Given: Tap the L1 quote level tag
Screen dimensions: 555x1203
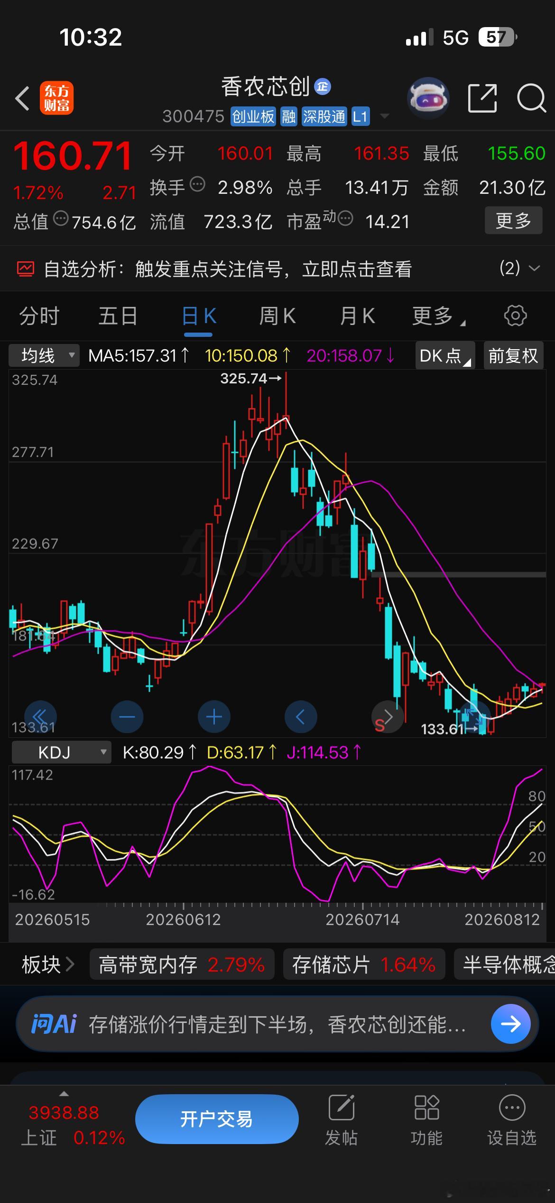Looking at the screenshot, I should pos(360,116).
